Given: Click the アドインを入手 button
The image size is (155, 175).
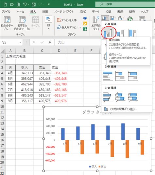Looking at the screenshot, I should [x=67, y=20].
